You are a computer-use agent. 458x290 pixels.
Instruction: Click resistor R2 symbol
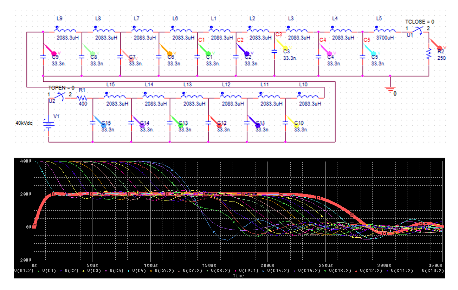click(x=429, y=54)
